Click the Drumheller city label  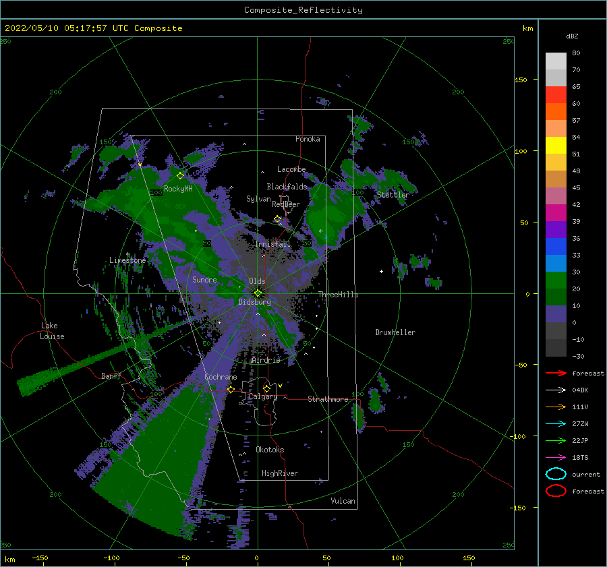(395, 332)
